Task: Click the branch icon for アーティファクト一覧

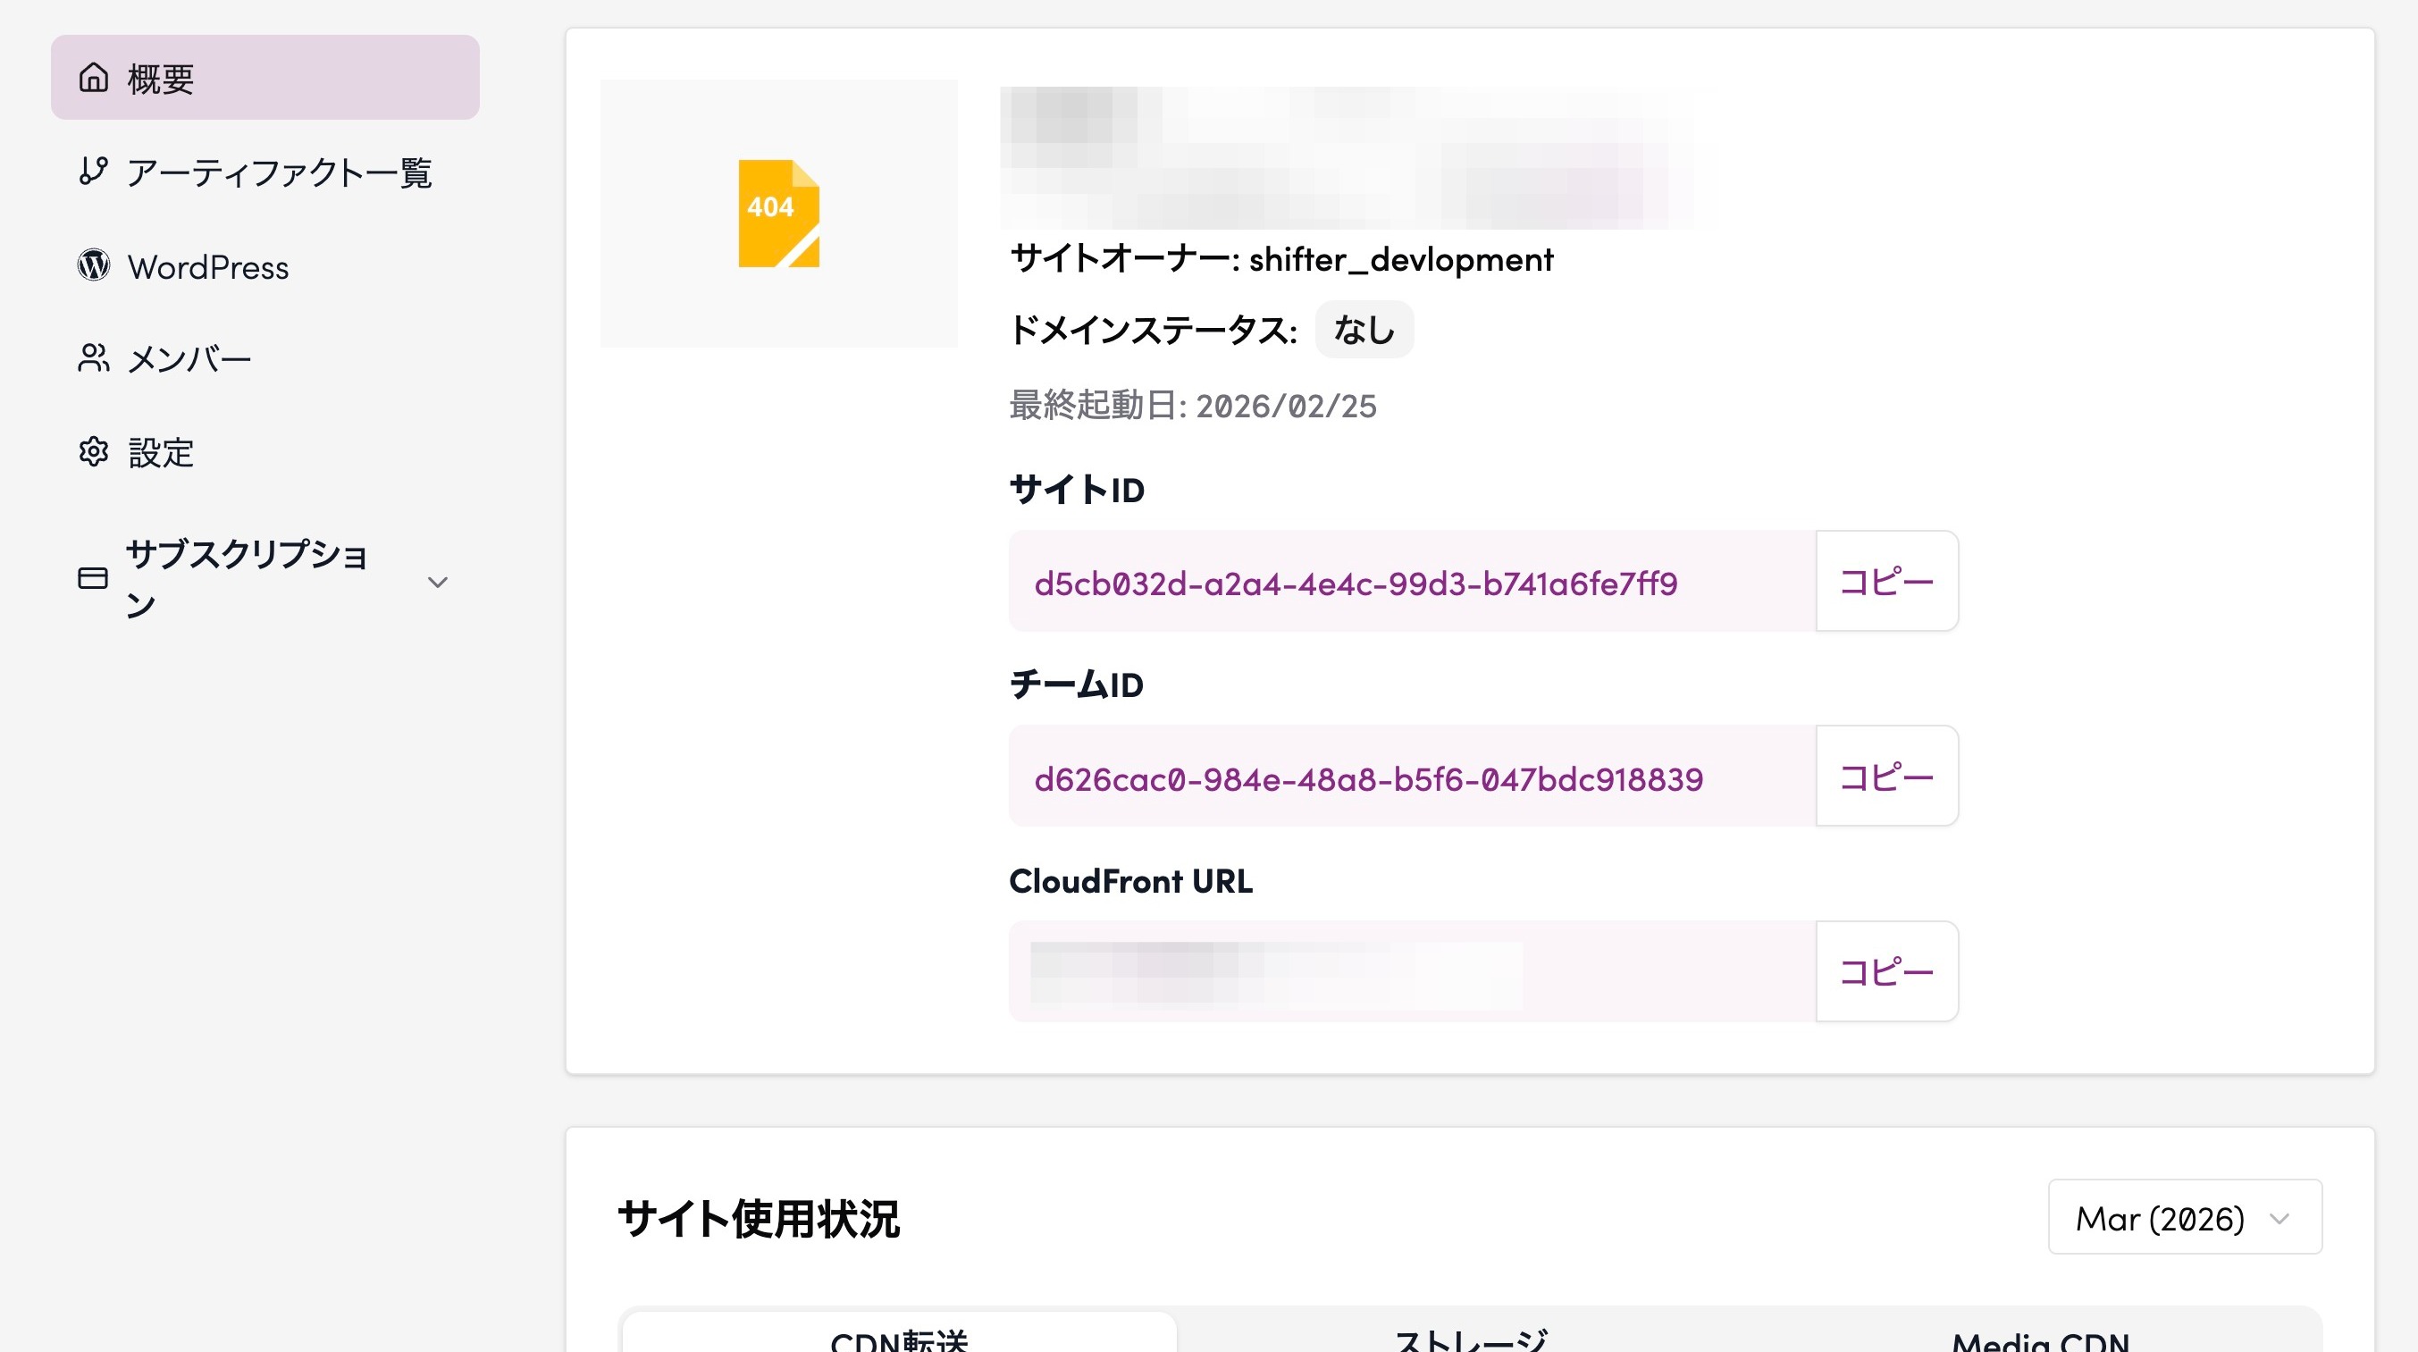Action: [x=93, y=171]
